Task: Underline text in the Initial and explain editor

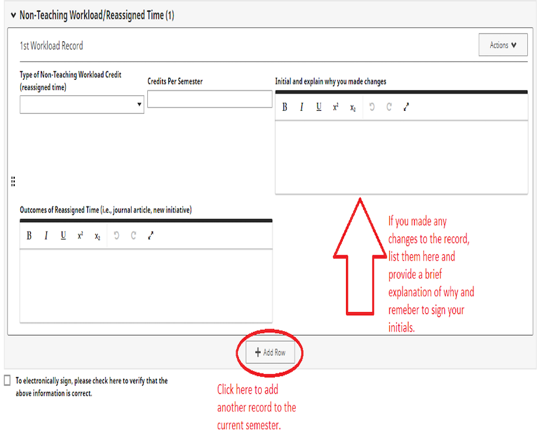Action: coord(319,107)
